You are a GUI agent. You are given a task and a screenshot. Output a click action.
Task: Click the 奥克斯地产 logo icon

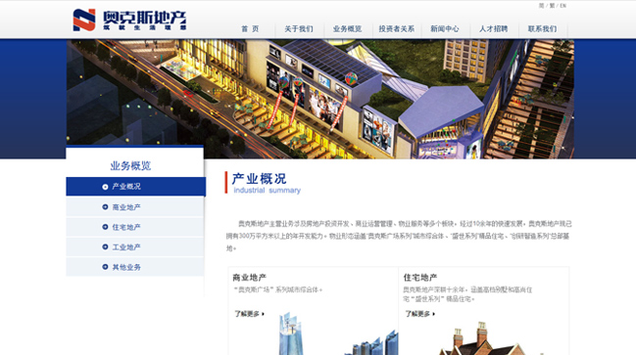click(x=84, y=20)
